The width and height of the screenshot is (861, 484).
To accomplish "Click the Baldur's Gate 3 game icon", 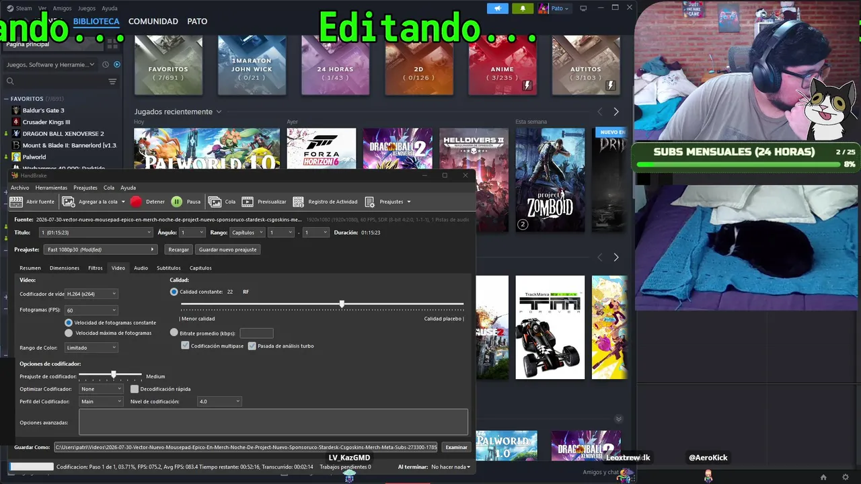I will pyautogui.click(x=16, y=110).
